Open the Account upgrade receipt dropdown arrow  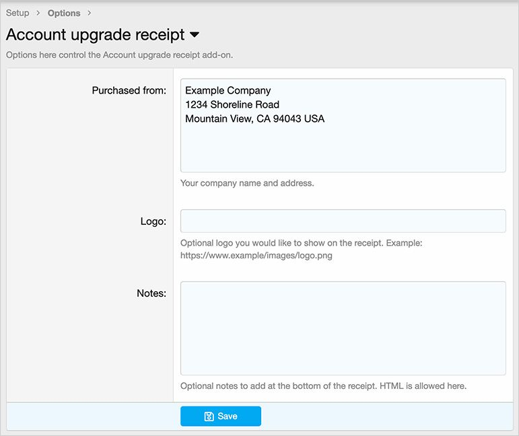point(195,34)
